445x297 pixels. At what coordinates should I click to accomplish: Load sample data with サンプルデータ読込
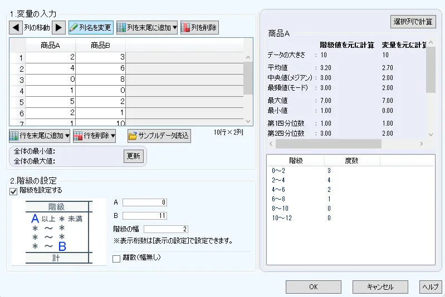[159, 136]
